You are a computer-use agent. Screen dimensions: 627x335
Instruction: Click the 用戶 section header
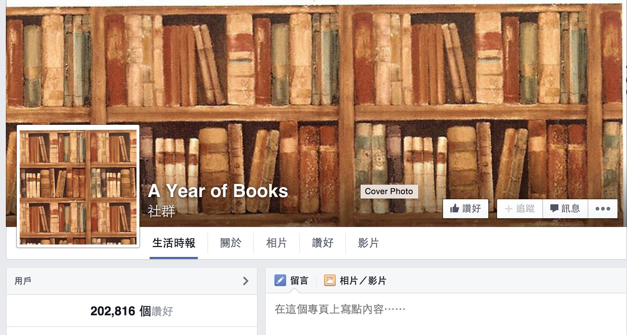pos(132,281)
